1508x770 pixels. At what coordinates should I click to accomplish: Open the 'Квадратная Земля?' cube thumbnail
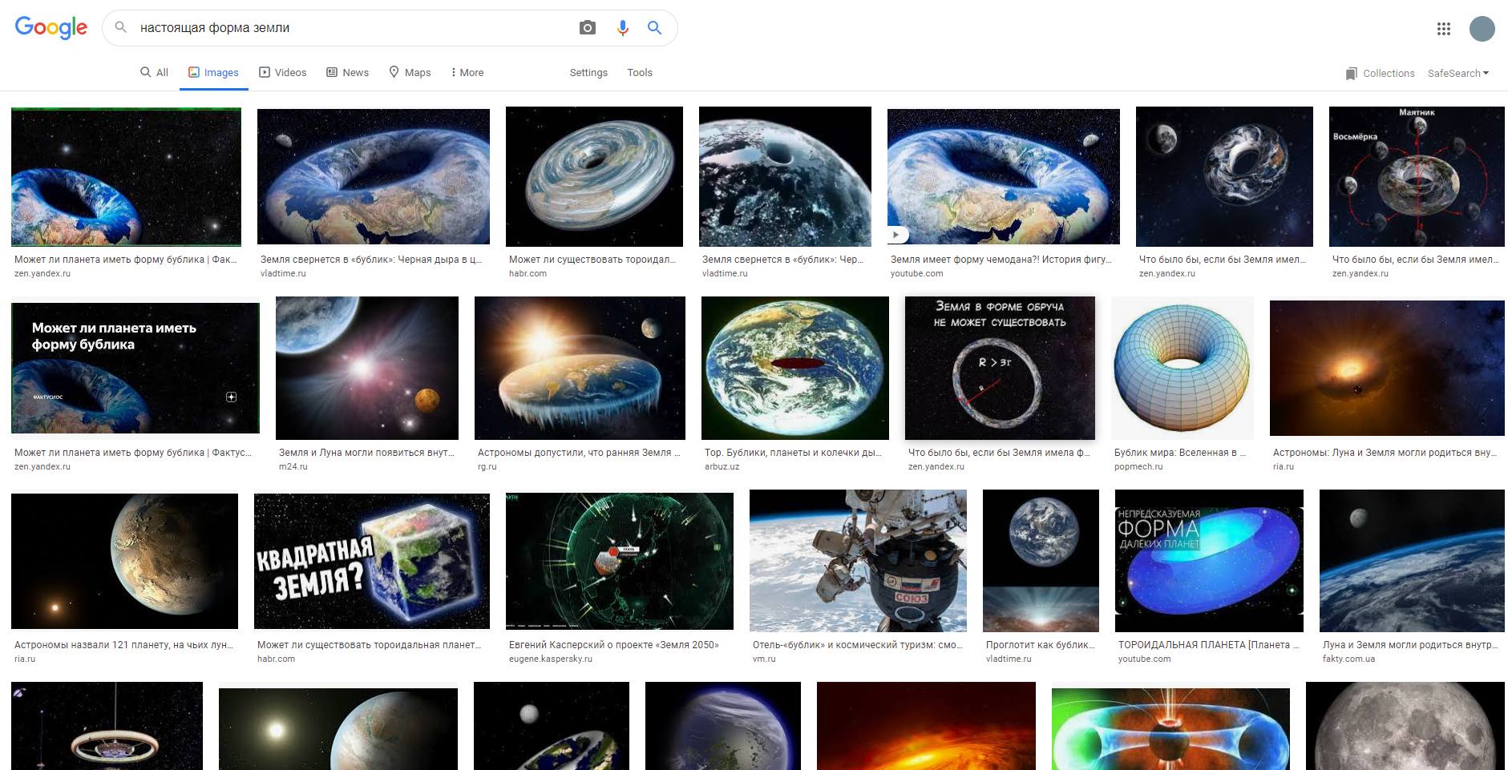(372, 561)
